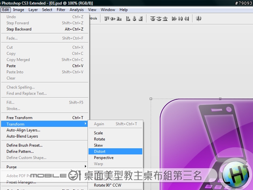Image resolution: width=253 pixels, height=190 pixels.
Task: Expand the Purge submenu arrow
Action: (85, 166)
